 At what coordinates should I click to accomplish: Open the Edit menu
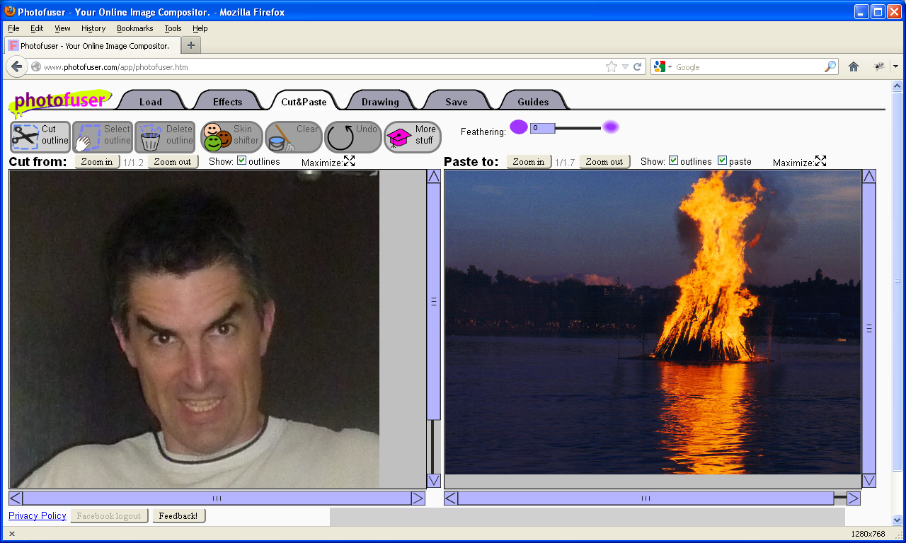pos(37,28)
